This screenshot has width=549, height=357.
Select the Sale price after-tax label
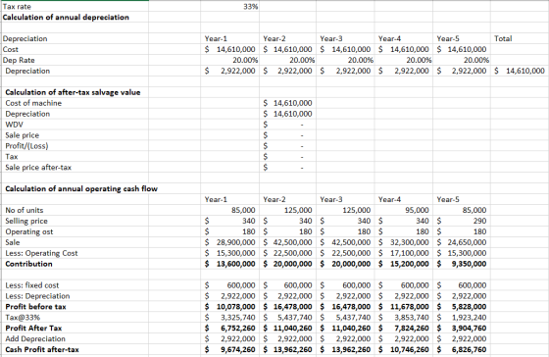click(38, 168)
